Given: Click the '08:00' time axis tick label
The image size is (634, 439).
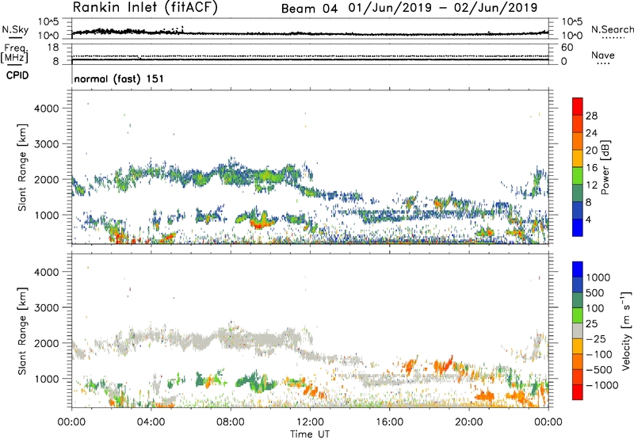Looking at the screenshot, I should (x=231, y=422).
